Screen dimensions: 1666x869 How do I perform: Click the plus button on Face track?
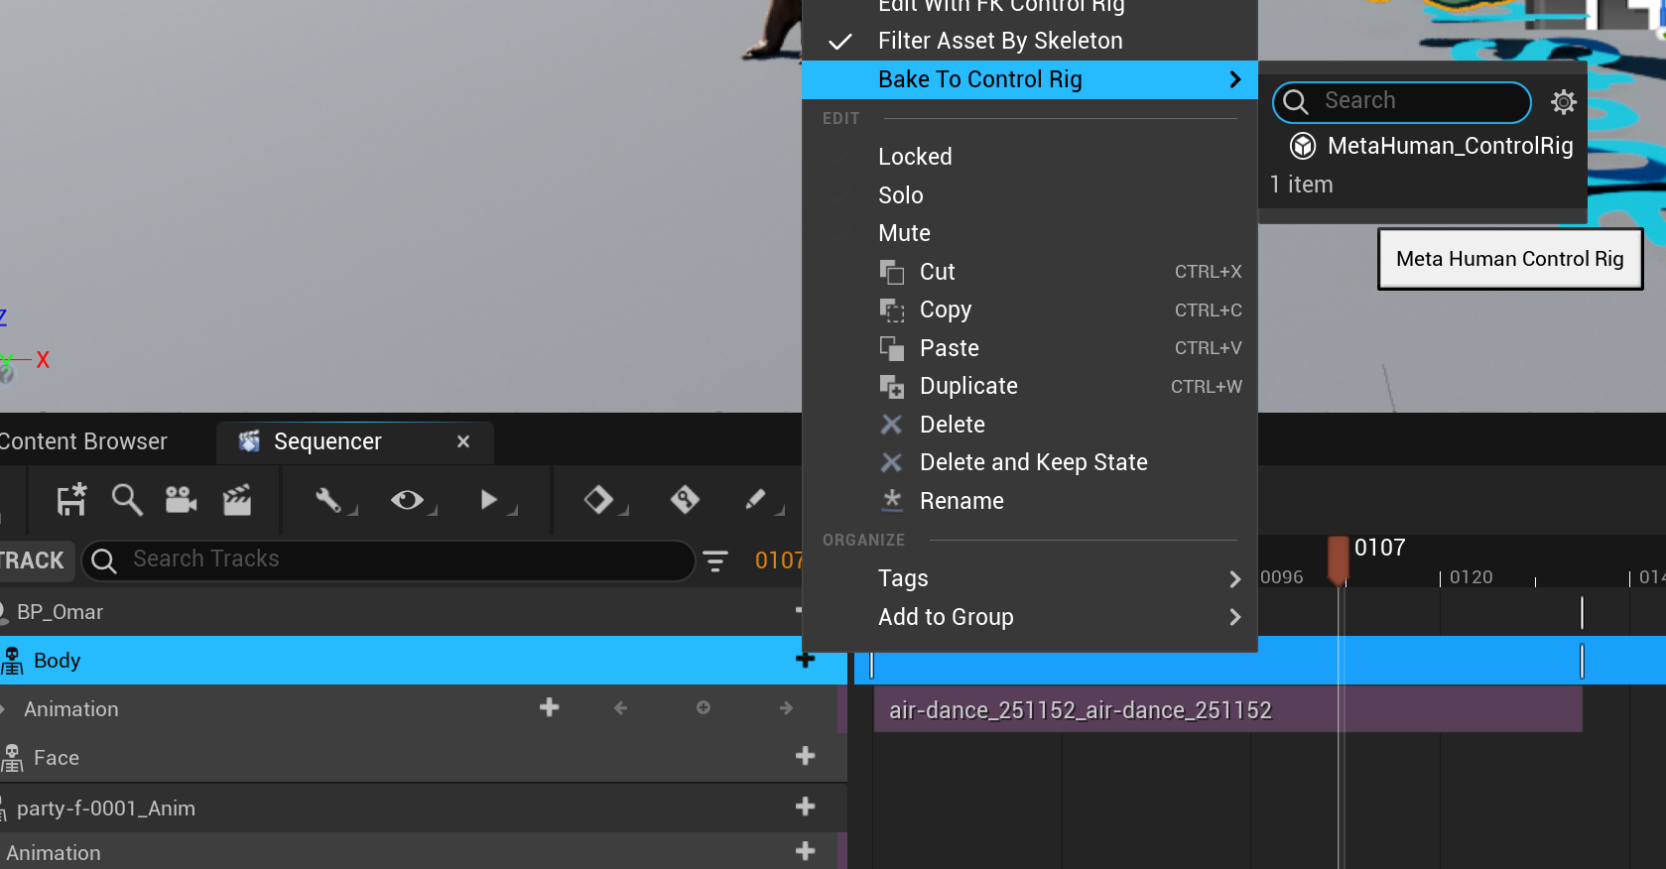click(806, 757)
